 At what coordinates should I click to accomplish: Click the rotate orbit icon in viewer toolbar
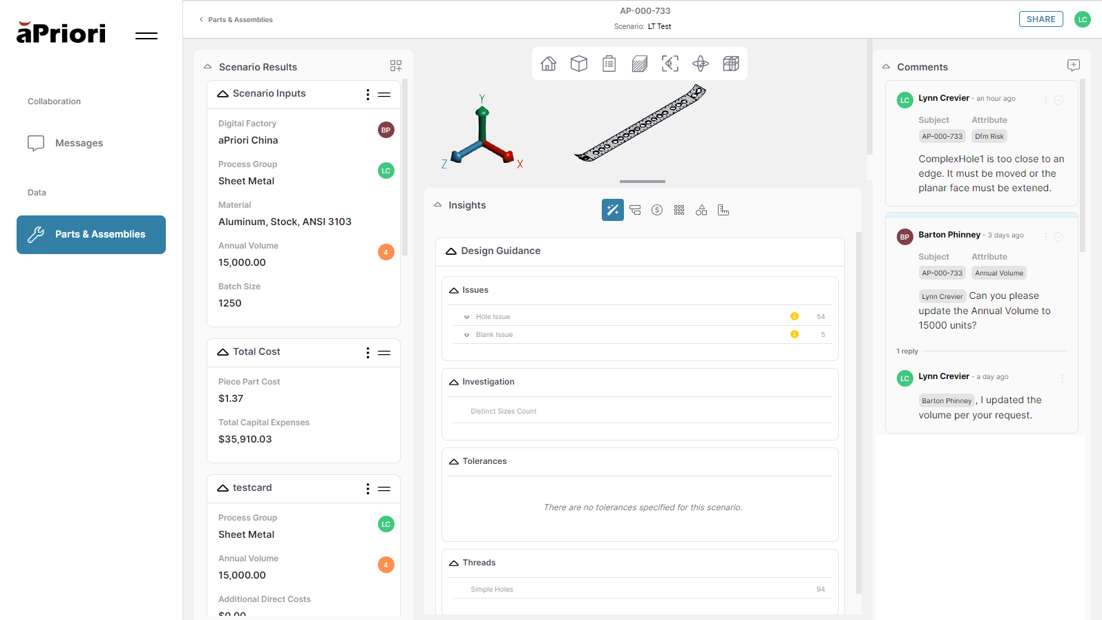[701, 64]
